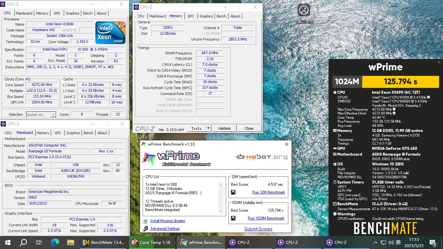Click the HWBOT.org logo in wPrime

(262, 157)
